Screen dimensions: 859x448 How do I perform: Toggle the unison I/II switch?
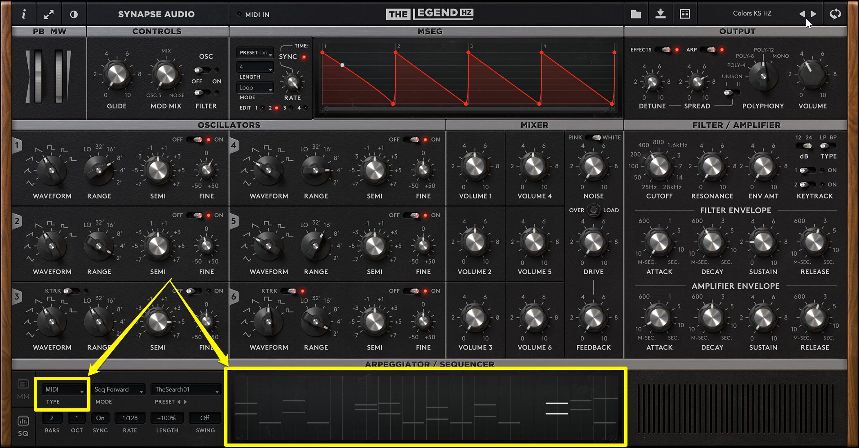732,92
